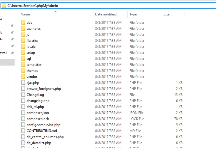Click the 'templates' folder name
Image resolution: width=216 pixels, height=148 pixels.
click(x=34, y=65)
